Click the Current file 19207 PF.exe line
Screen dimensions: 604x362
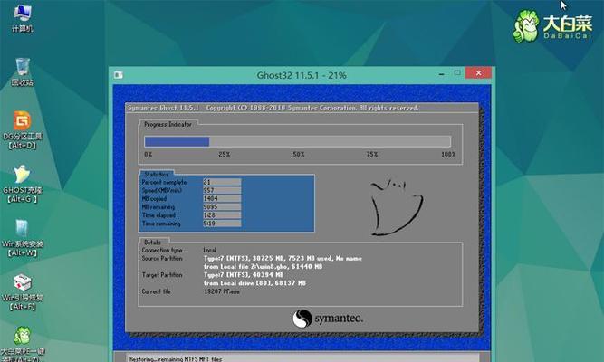click(x=222, y=291)
